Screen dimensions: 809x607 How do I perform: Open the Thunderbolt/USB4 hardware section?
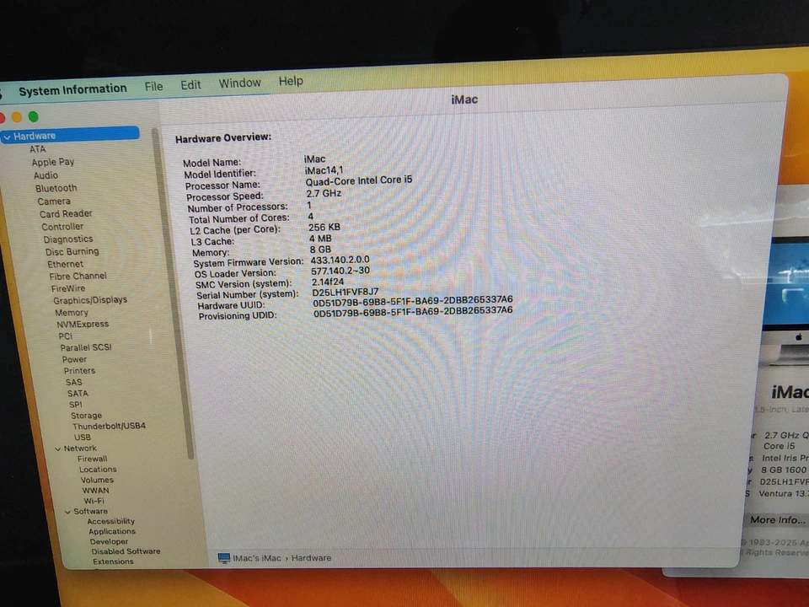[x=110, y=426]
